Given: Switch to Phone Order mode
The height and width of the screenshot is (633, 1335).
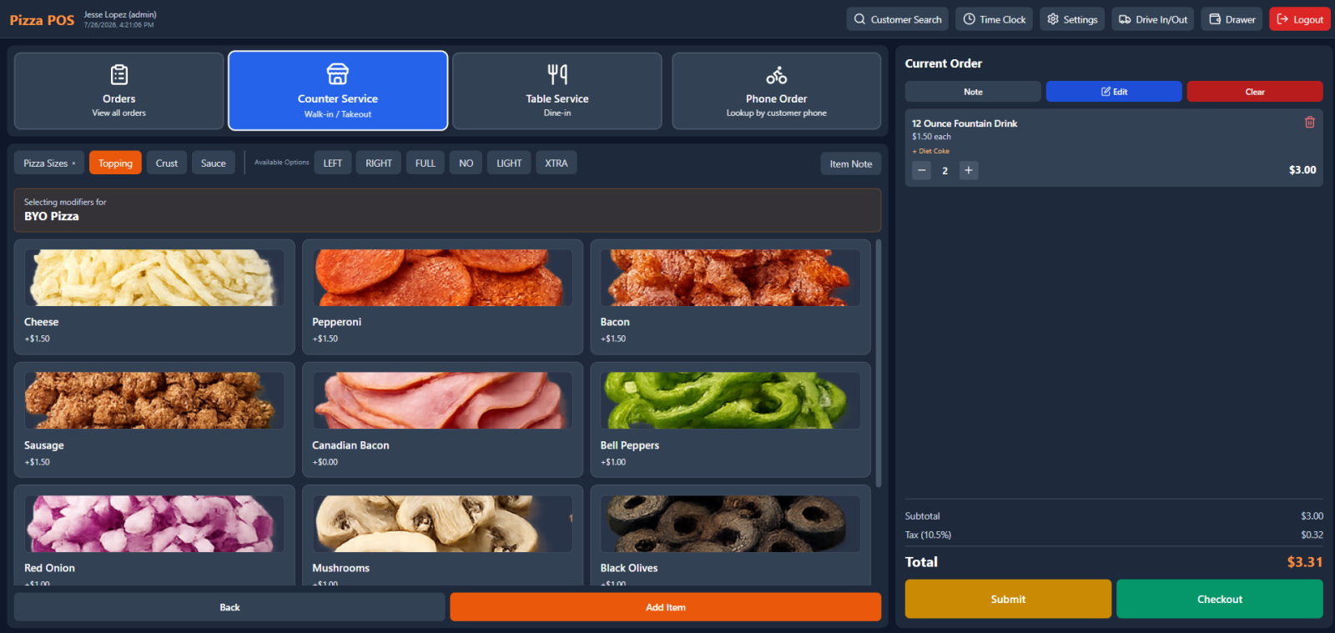Looking at the screenshot, I should click(776, 91).
